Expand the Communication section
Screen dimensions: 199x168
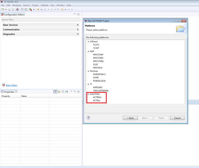[41, 29]
